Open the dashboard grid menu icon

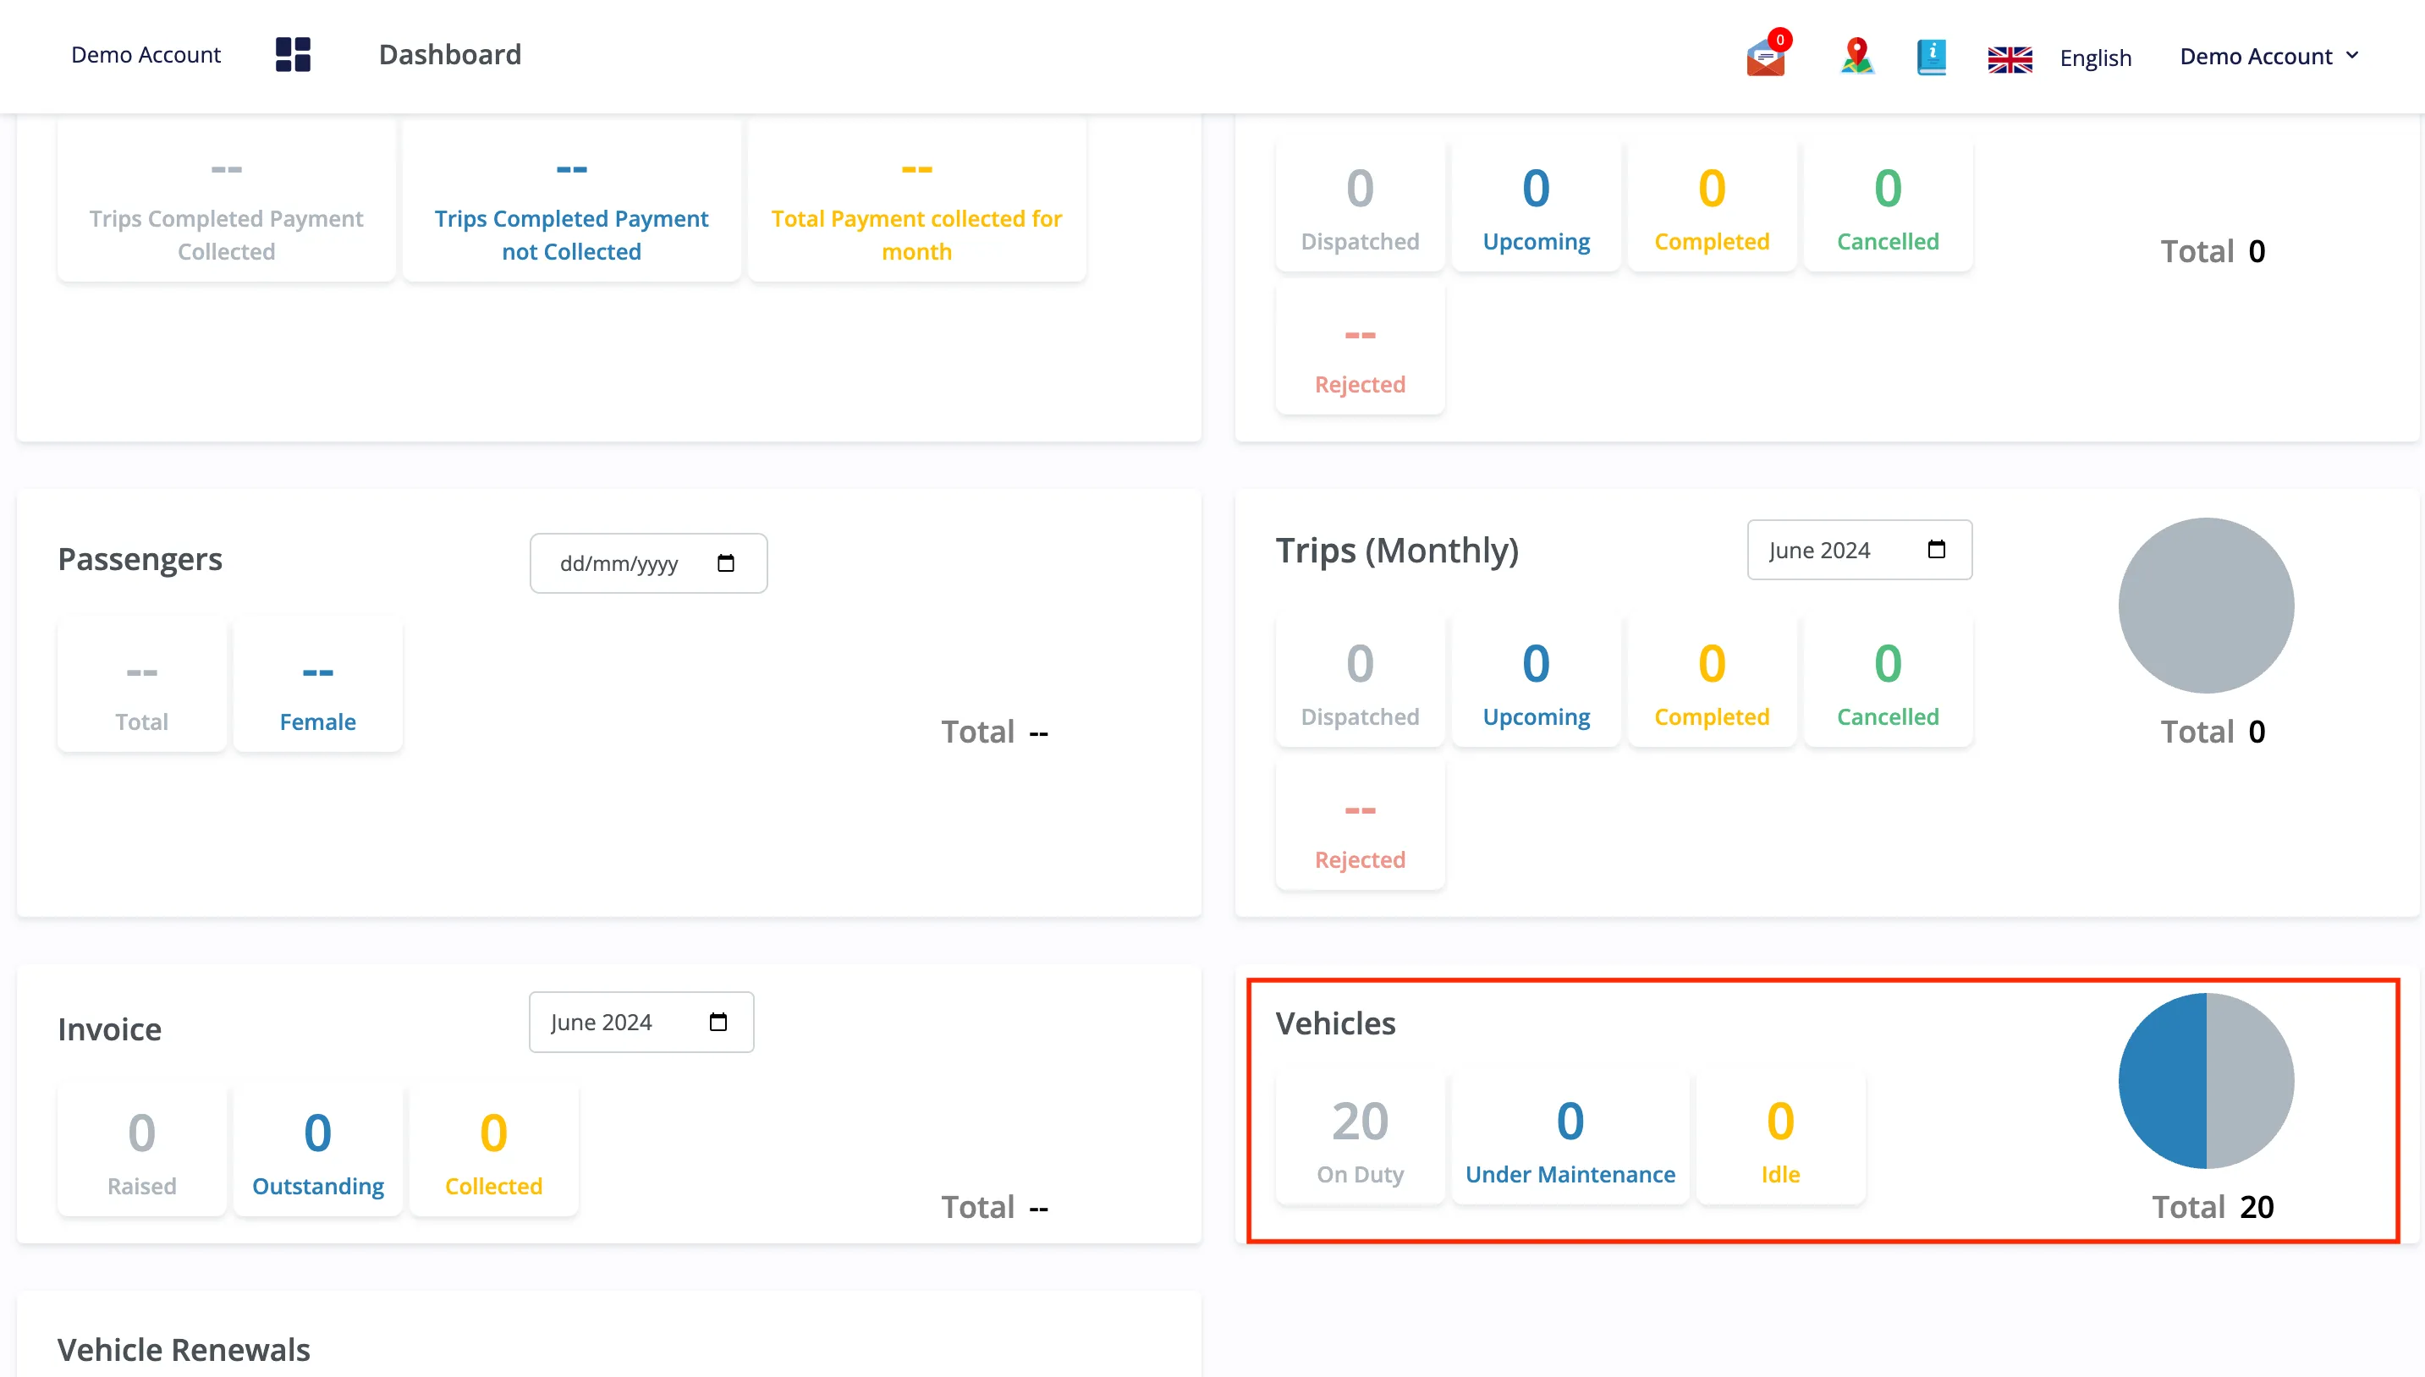292,55
